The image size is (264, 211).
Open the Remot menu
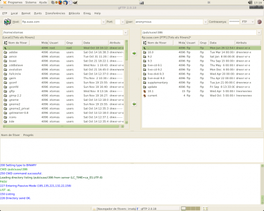(x=26, y=13)
